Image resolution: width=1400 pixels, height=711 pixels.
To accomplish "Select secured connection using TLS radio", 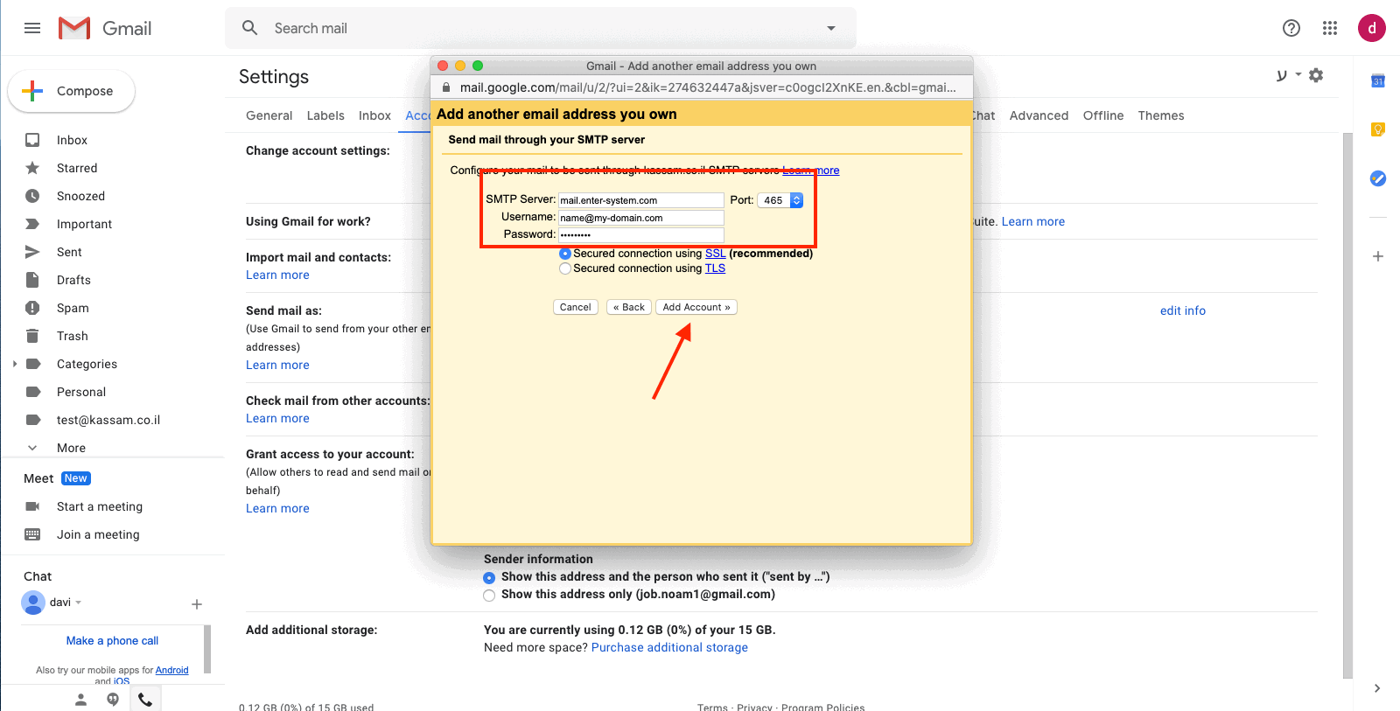I will (565, 268).
